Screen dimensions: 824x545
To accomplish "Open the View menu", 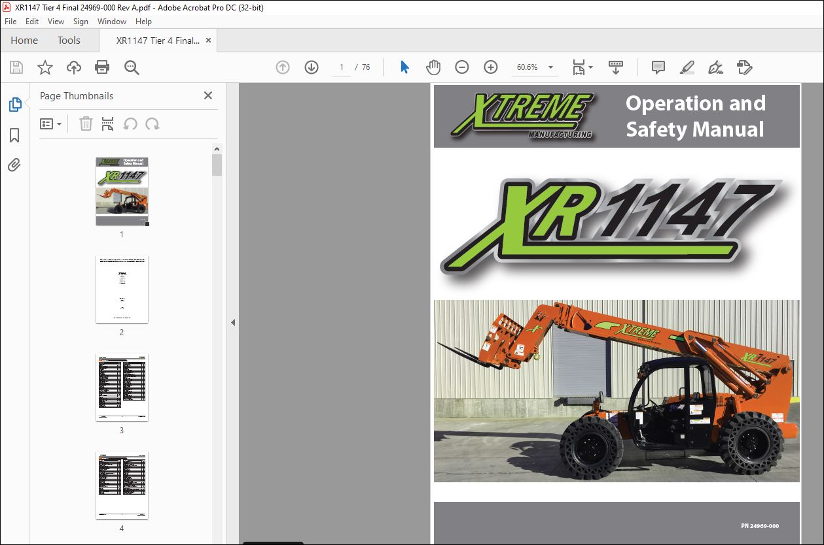I will (56, 22).
